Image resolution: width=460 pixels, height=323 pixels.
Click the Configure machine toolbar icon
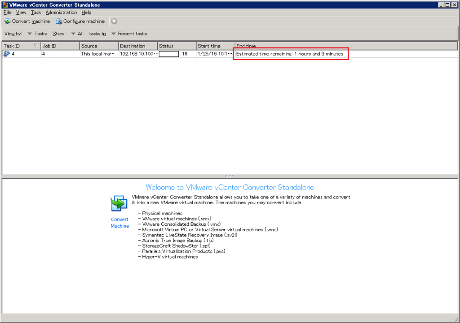click(59, 22)
